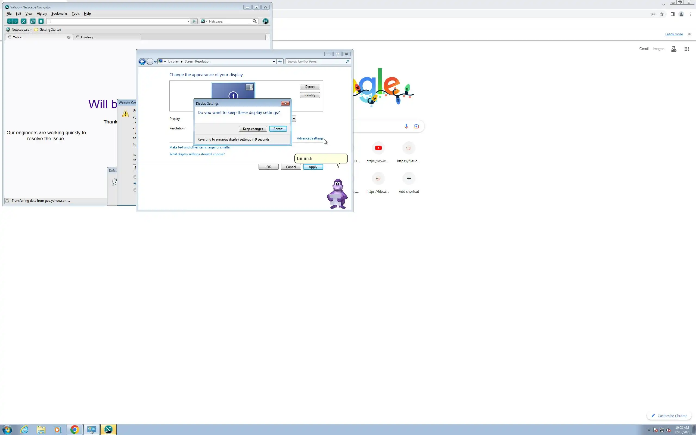
Task: Open the Advanced settings link
Action: [x=310, y=138]
